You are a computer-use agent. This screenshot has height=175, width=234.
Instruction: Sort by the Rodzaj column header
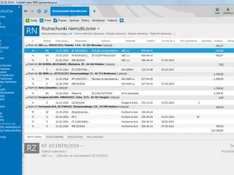tap(47, 41)
